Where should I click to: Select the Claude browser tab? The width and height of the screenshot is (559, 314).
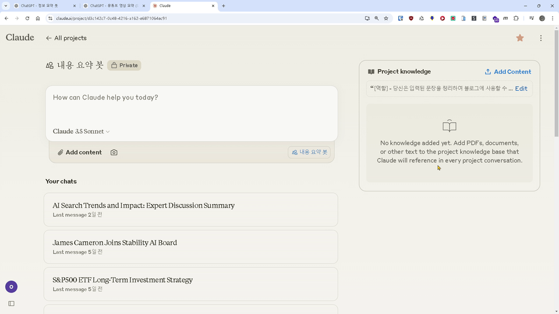[x=183, y=6]
